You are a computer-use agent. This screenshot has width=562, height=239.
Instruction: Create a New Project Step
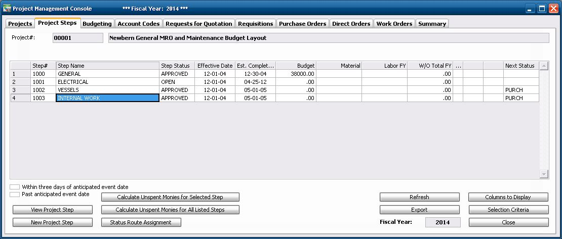coord(52,222)
